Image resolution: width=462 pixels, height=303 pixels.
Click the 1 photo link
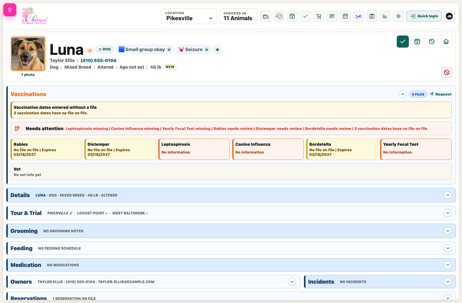pyautogui.click(x=28, y=75)
